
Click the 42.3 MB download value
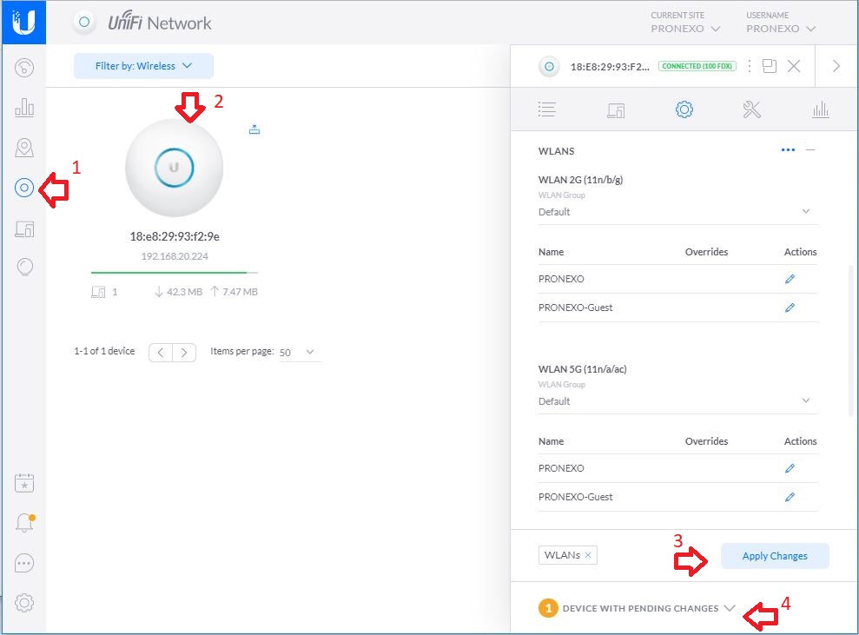184,292
